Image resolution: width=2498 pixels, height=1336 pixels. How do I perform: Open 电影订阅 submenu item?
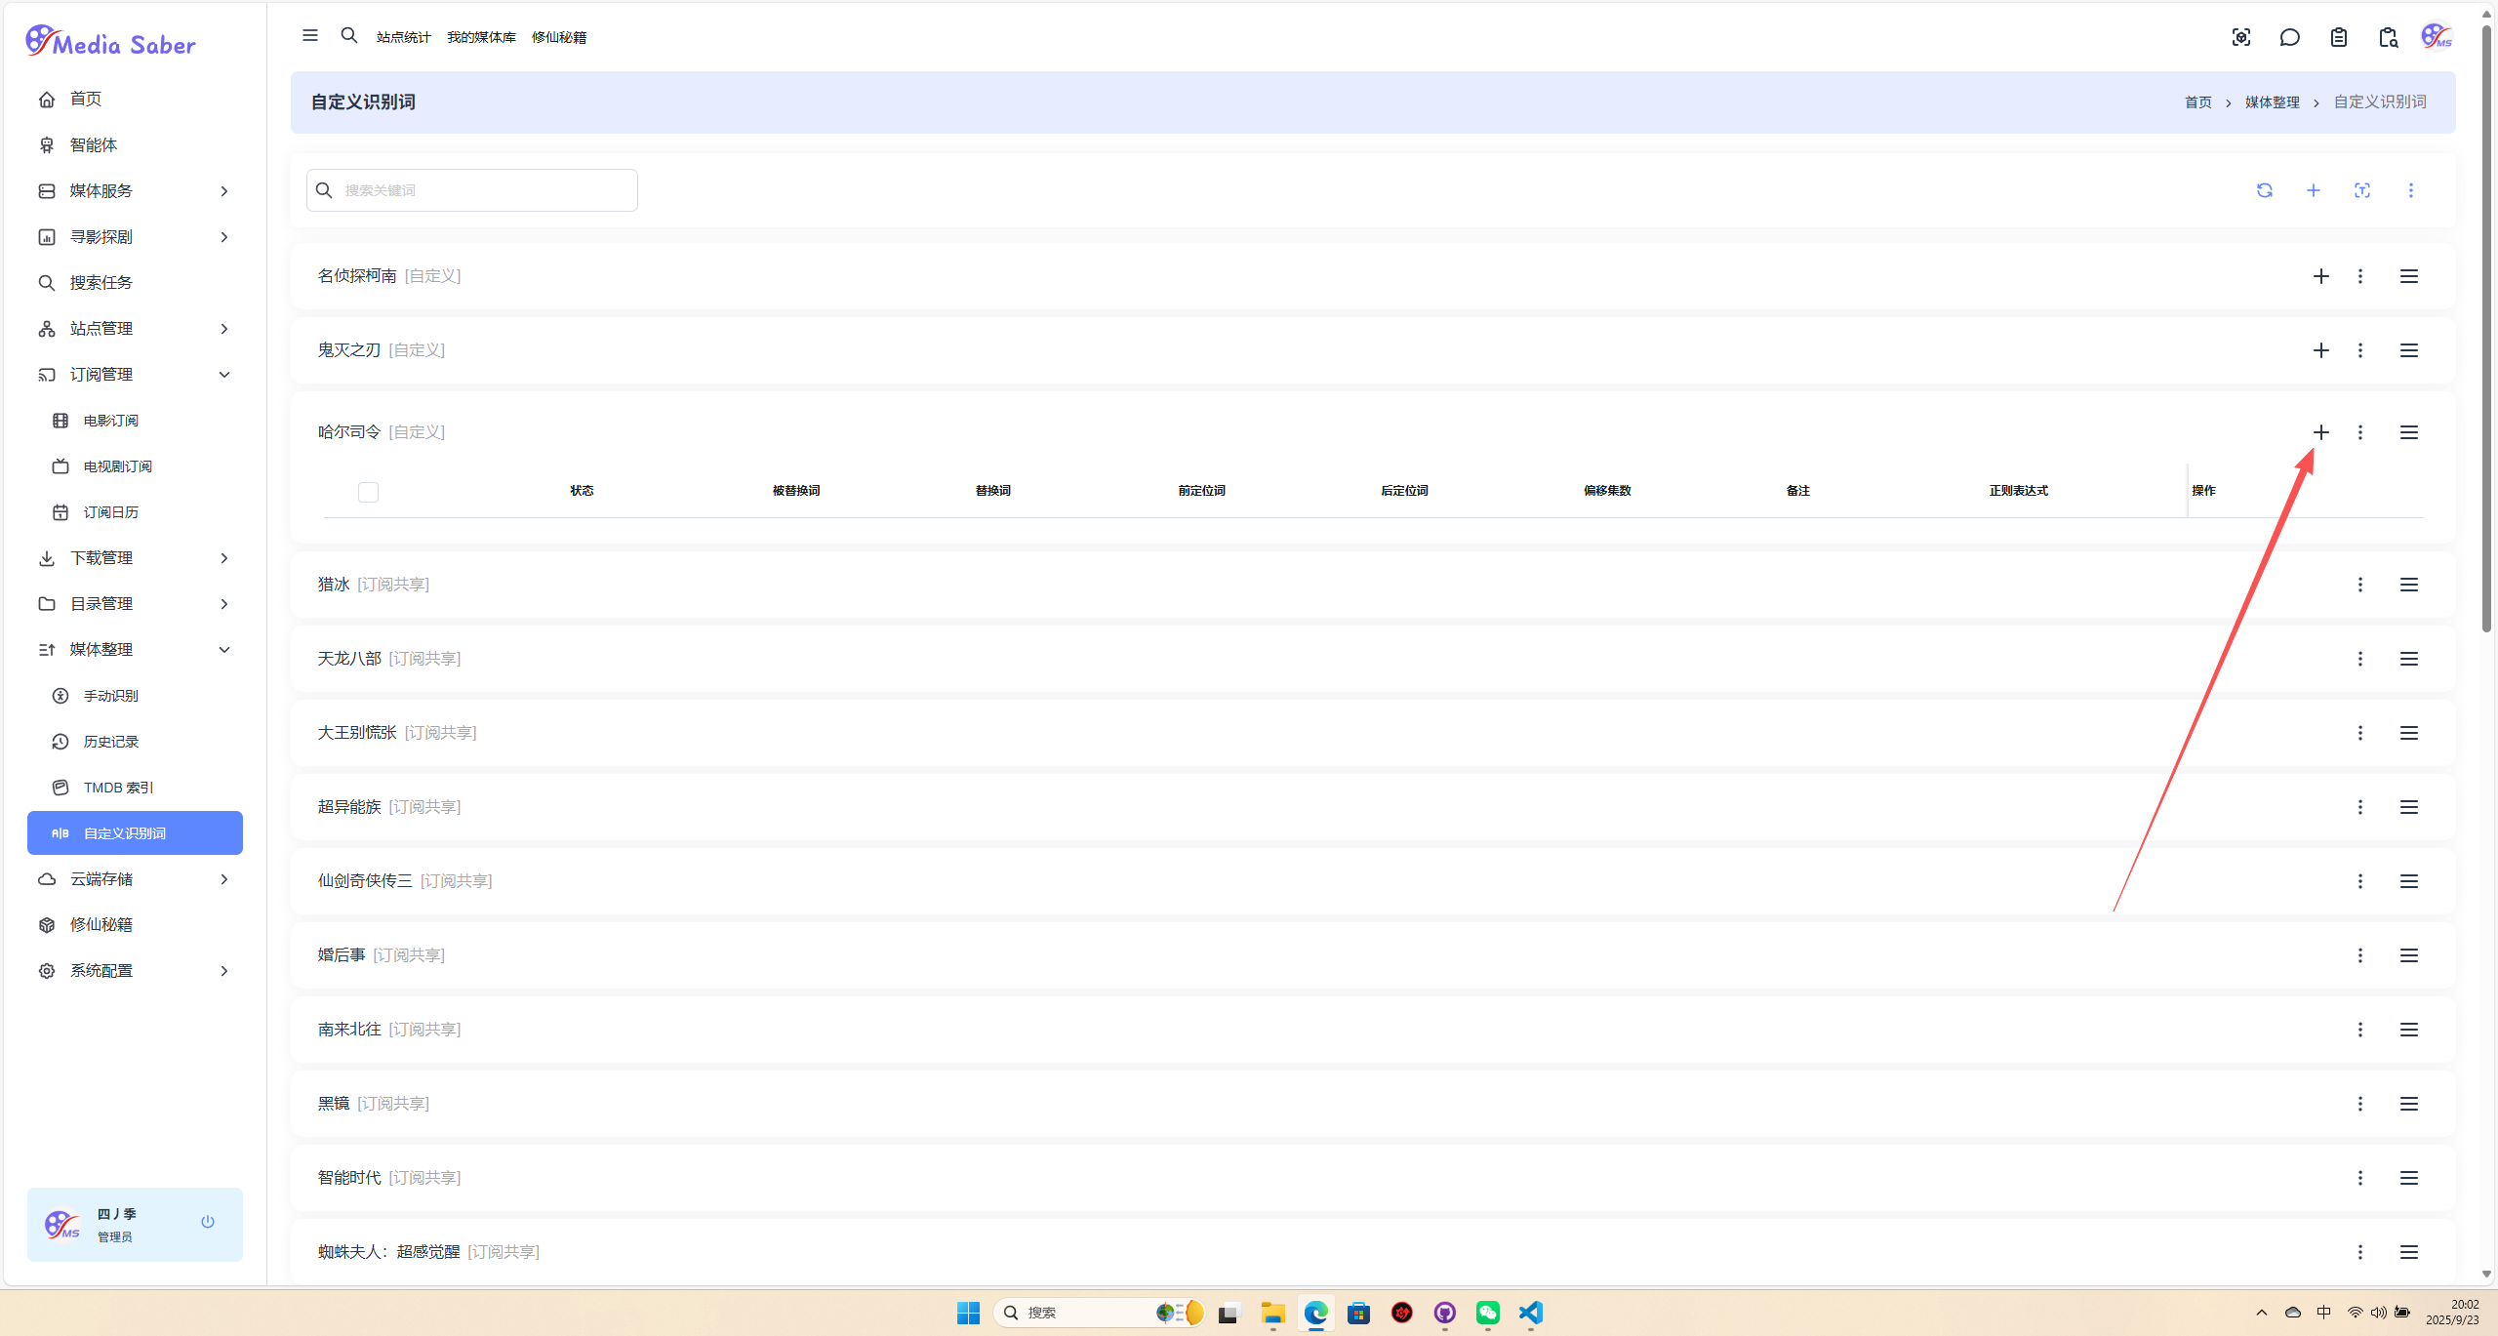(x=111, y=421)
